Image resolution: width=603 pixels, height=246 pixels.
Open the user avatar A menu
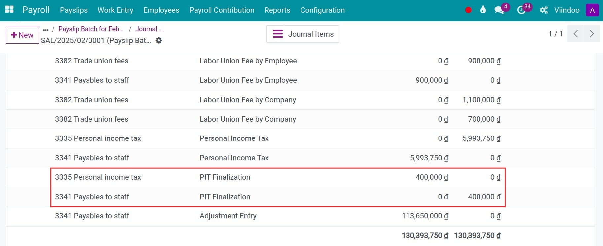pos(592,10)
